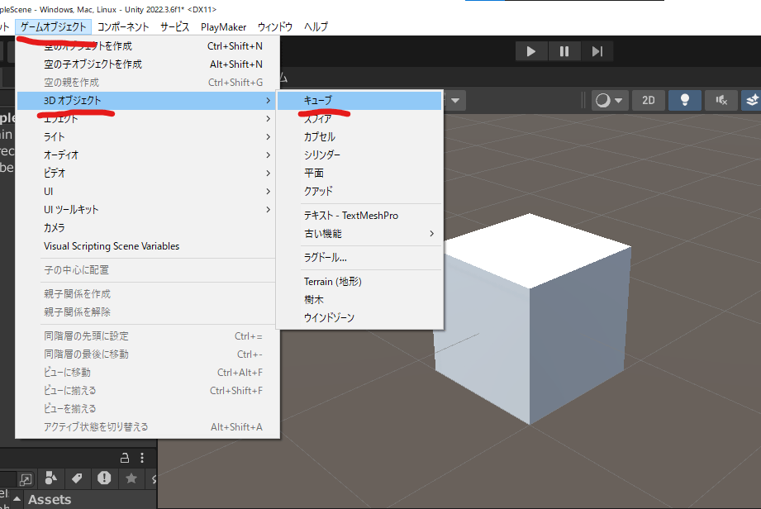Click the greyed 同階層の先頭に設定 entry
Viewport: 761px width, 509px height.
(x=148, y=335)
